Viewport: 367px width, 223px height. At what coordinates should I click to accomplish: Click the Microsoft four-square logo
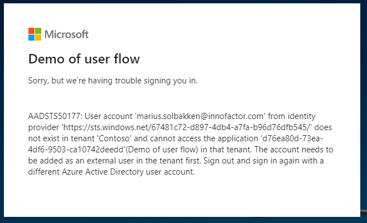pyautogui.click(x=35, y=34)
